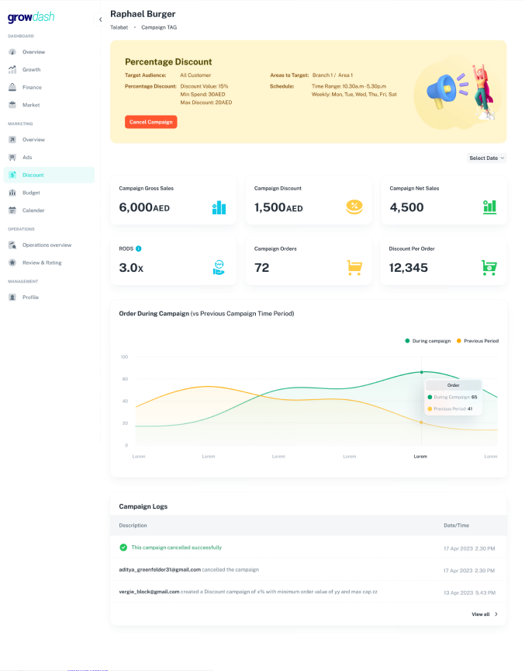Click the Market briefcase icon
This screenshot has width=525, height=671.
pos(12,105)
